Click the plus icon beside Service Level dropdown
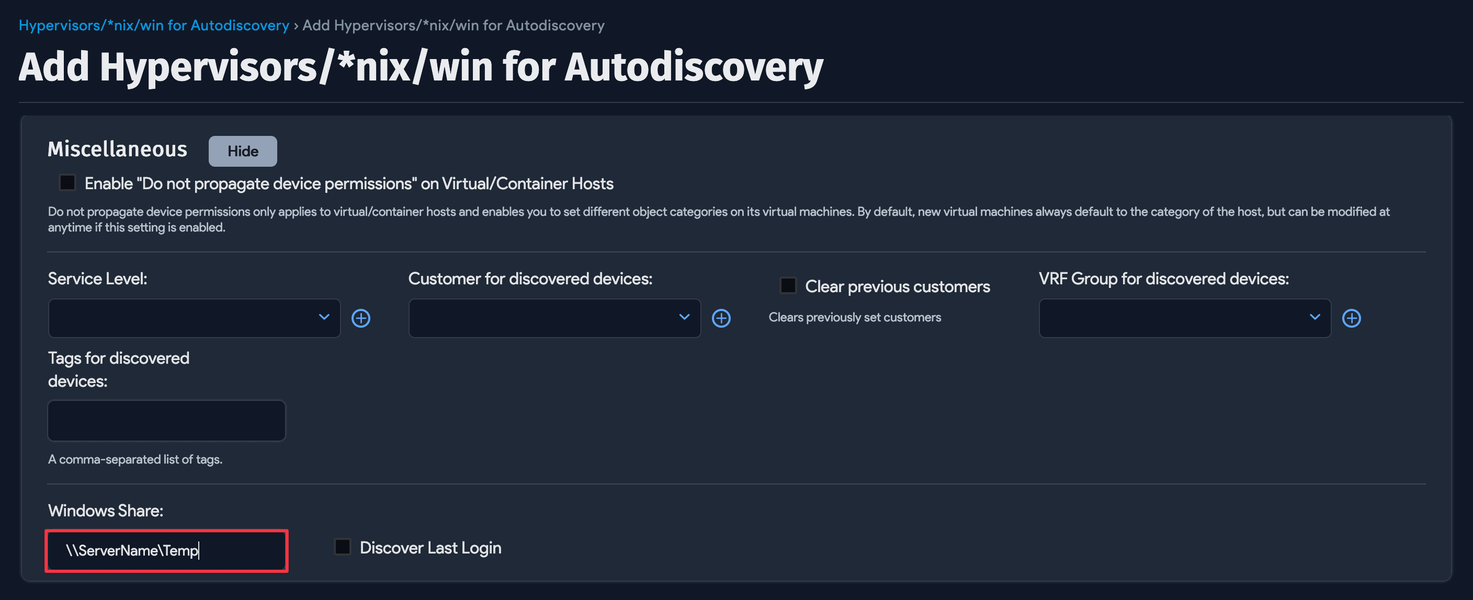 tap(361, 318)
